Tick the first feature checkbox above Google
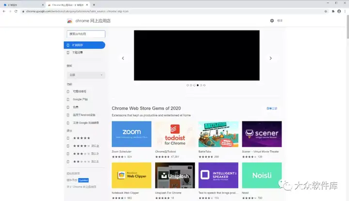 pyautogui.click(x=68, y=92)
